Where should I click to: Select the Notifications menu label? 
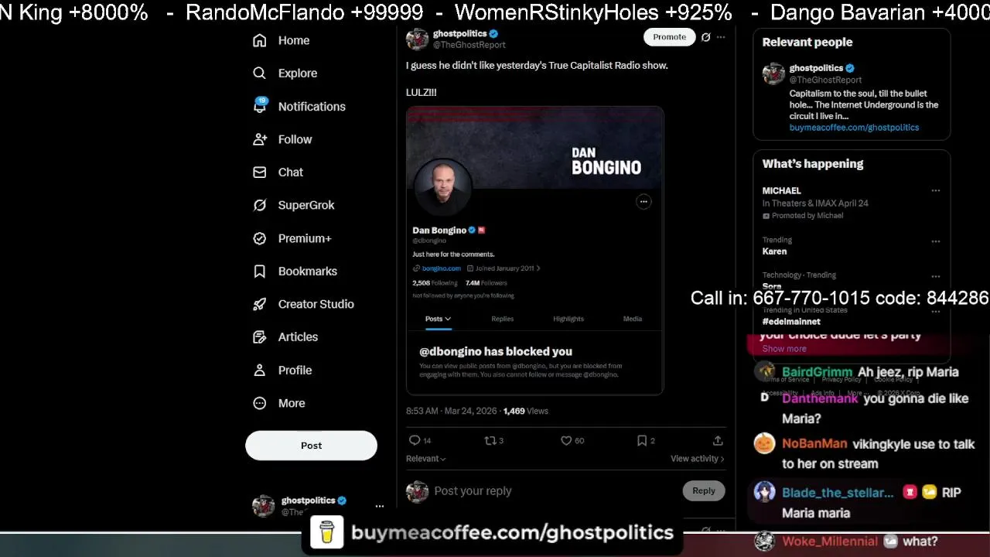click(312, 106)
